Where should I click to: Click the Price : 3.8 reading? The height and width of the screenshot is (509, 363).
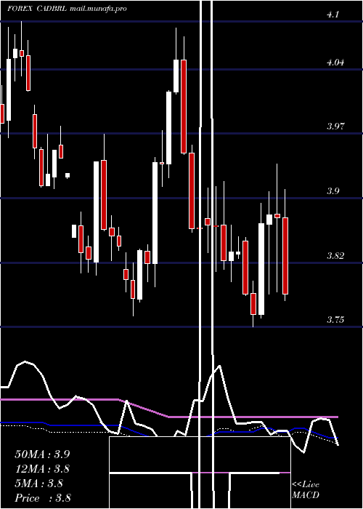43,498
